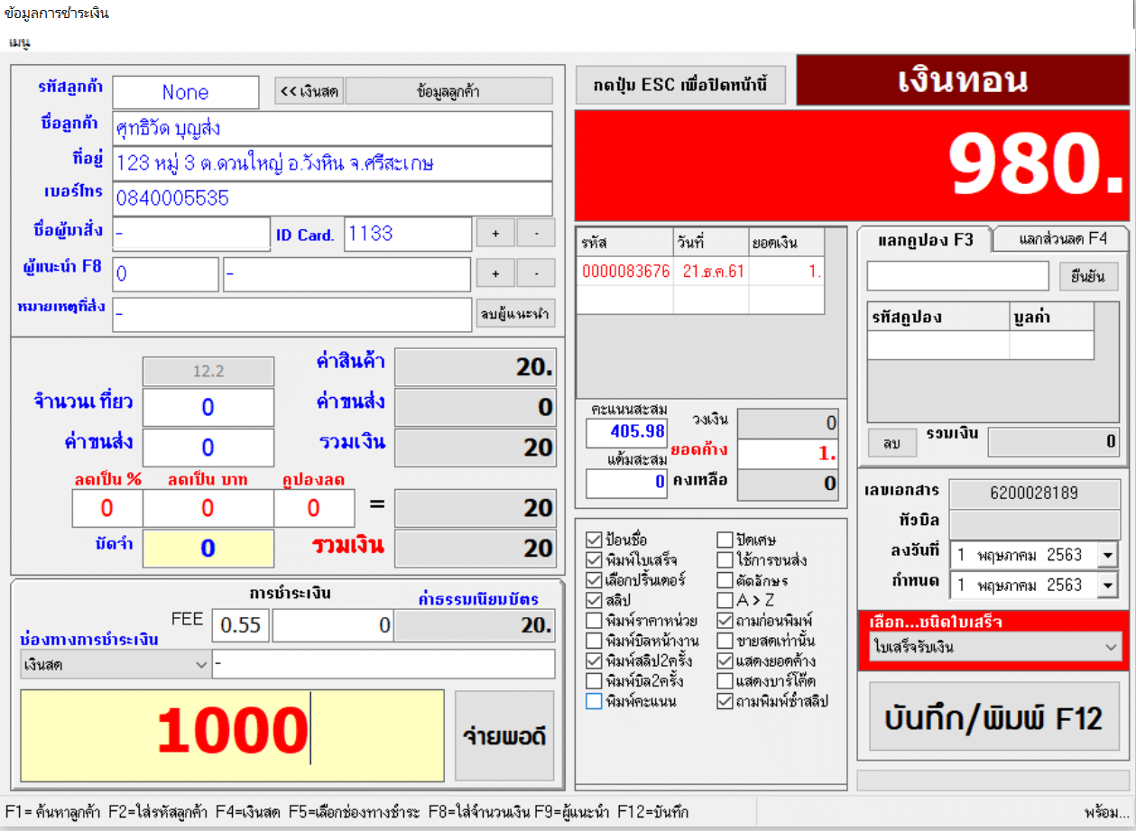Click the จ่ายพอดี exact payment button
The image size is (1136, 831).
click(x=504, y=735)
